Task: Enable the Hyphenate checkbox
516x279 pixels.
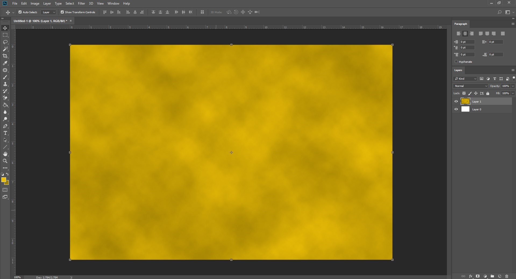Action: [456, 62]
